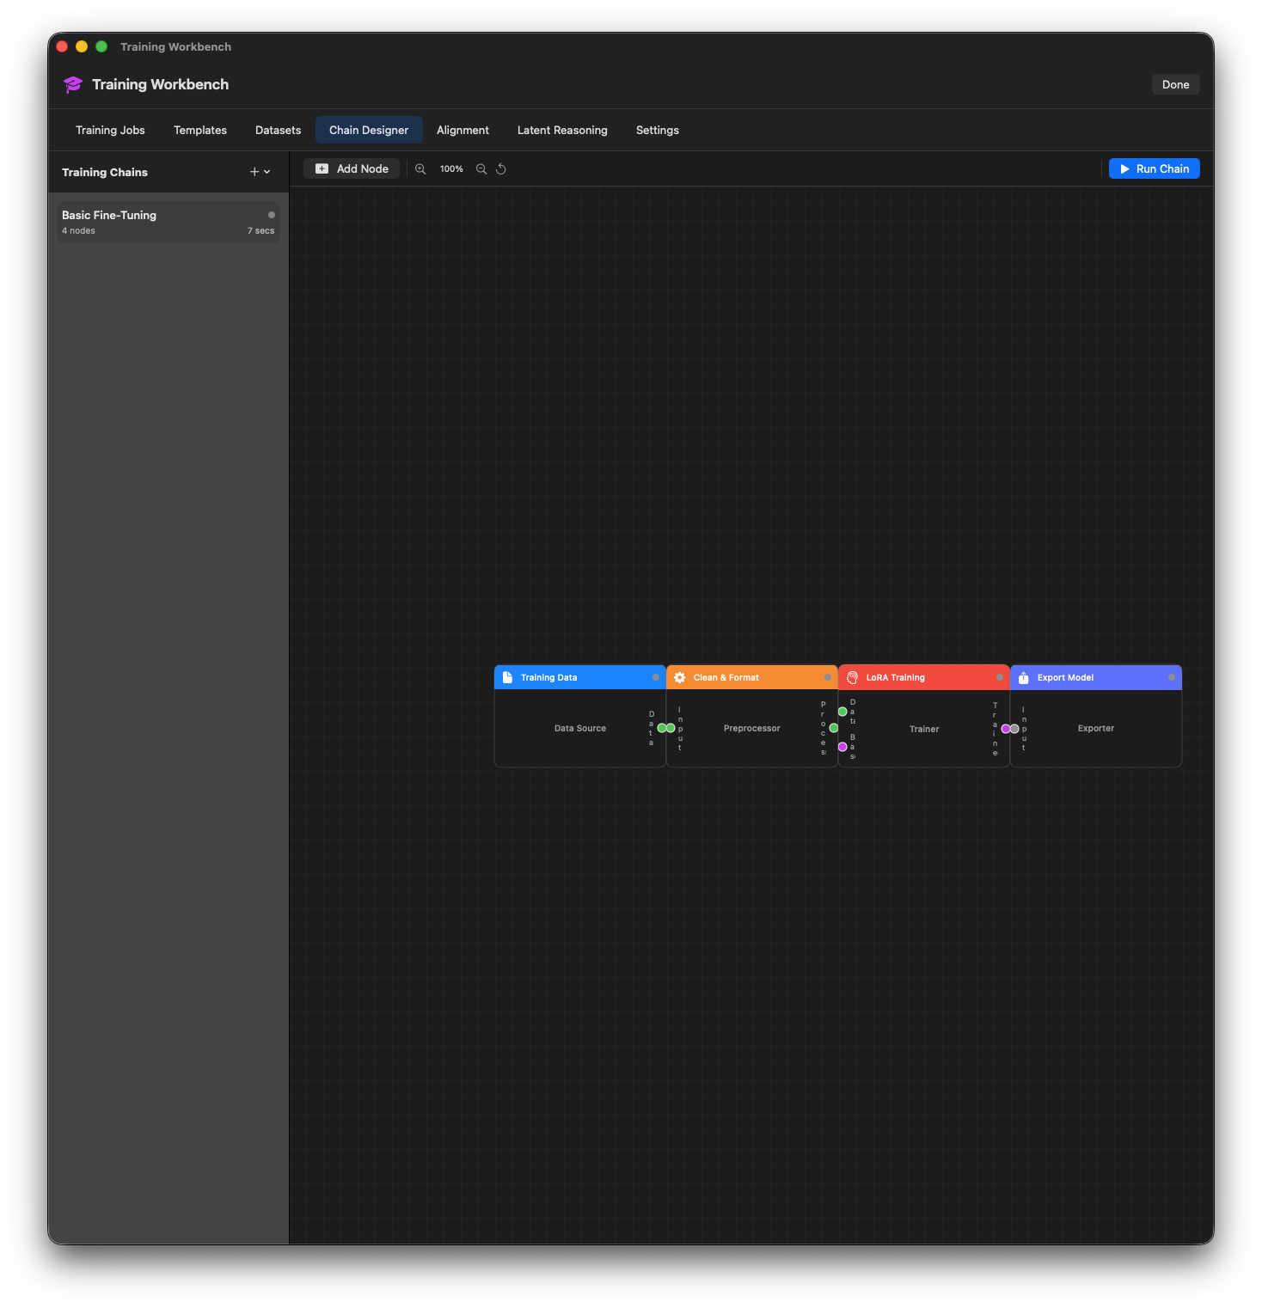Open the Latent Reasoning tab

pos(561,130)
